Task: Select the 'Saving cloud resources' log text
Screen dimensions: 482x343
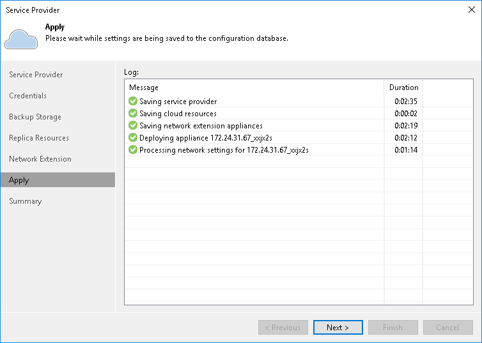Action: 178,114
